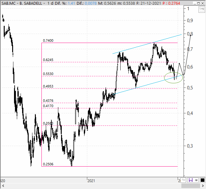The image size is (206, 189).
Task: Maximize the SAB.MC chart window
Action: tap(199, 3)
